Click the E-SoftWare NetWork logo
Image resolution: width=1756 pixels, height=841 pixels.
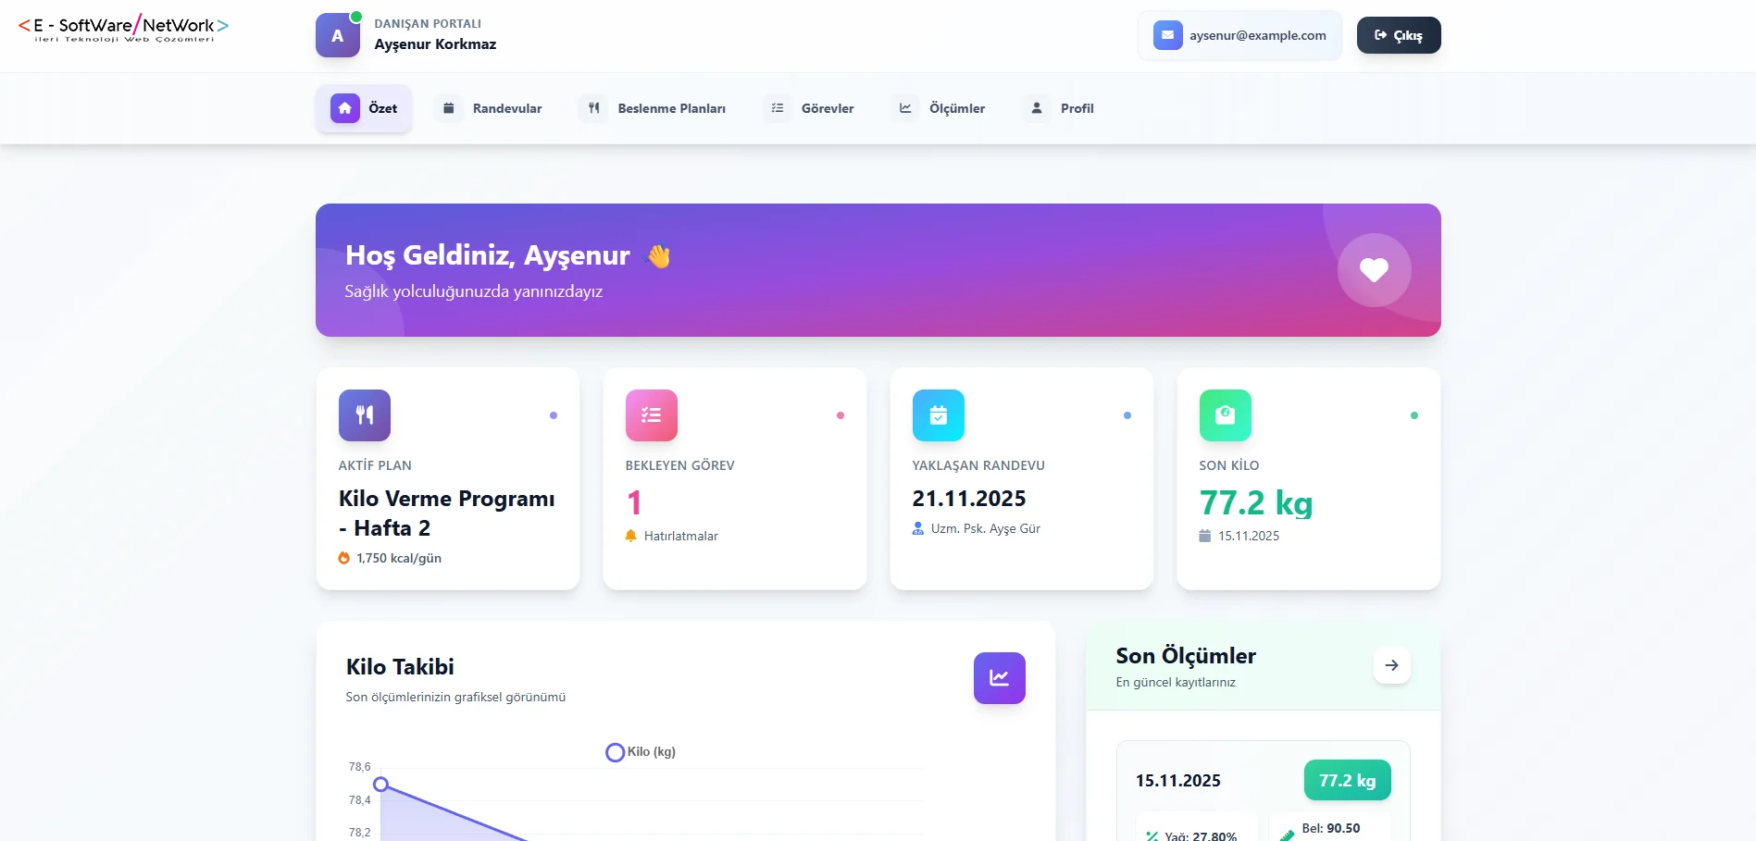[123, 28]
